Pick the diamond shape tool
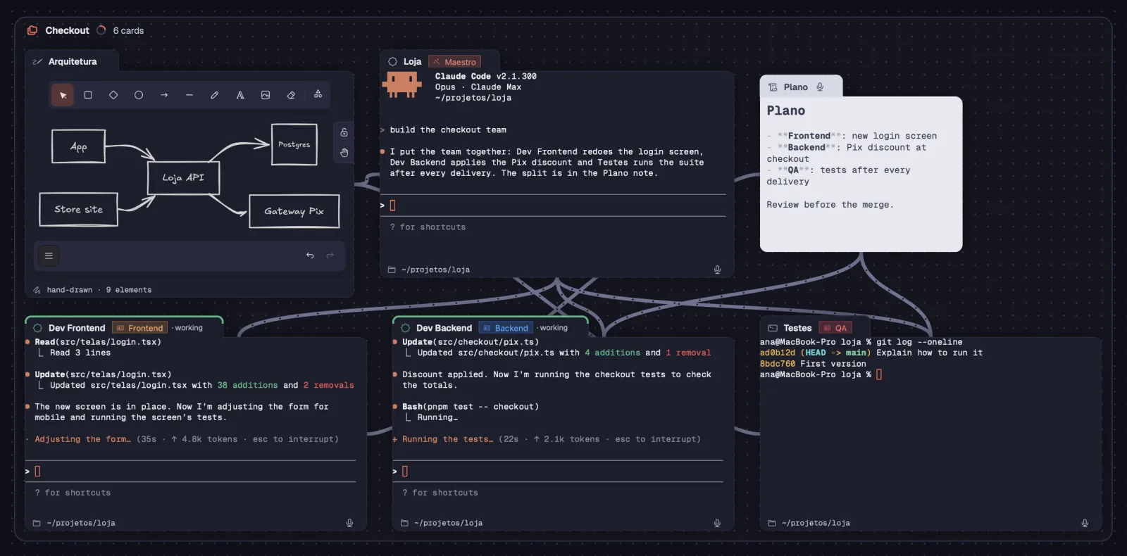 coord(113,95)
